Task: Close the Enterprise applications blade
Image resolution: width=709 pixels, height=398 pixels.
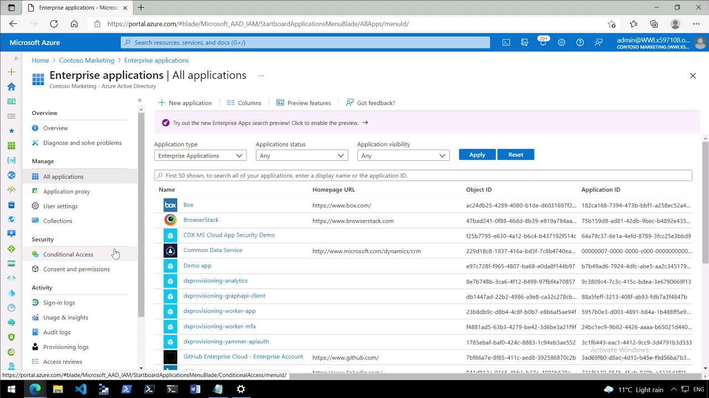Action: coord(692,76)
